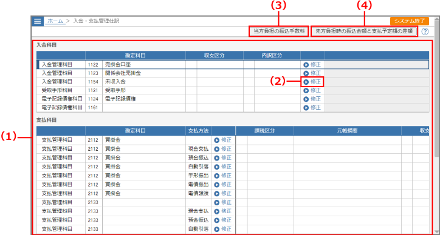Screen dimensions: 440x235
Task: Open 先方負担時の振込金額と支払予定額の差額 button
Action: pos(364,31)
